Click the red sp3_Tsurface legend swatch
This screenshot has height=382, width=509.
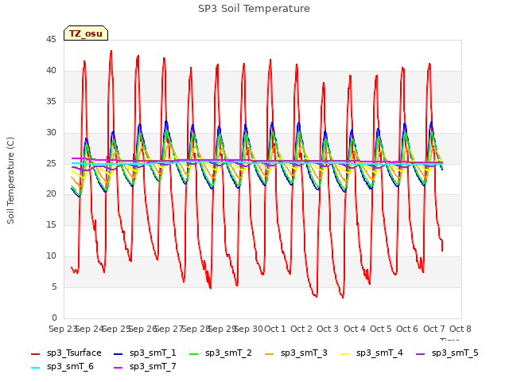tap(35, 353)
